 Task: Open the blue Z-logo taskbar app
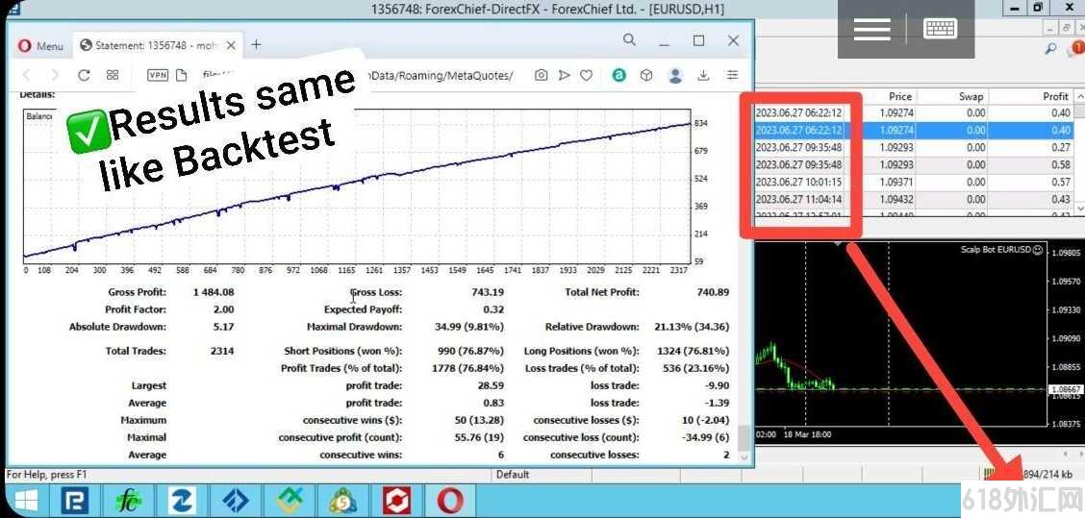point(181,501)
